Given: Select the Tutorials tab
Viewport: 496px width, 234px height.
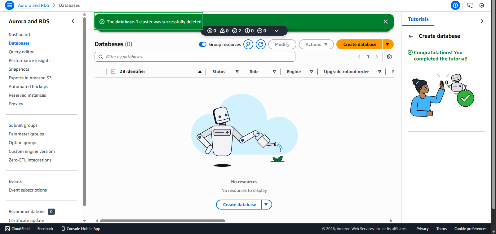Looking at the screenshot, I should click(x=418, y=19).
